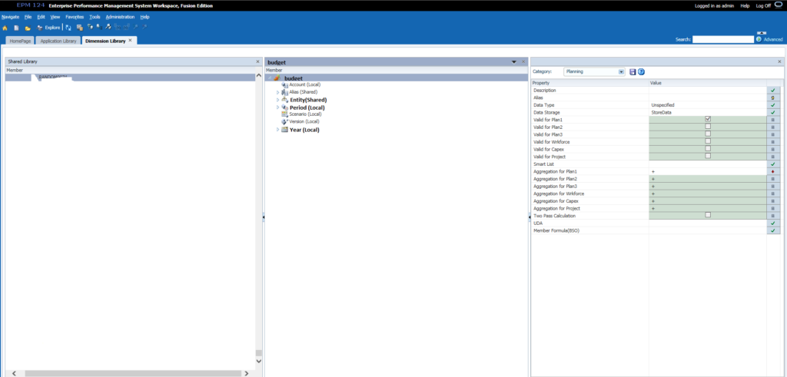Switch to the Application Library tab
The height and width of the screenshot is (377, 787).
[57, 40]
